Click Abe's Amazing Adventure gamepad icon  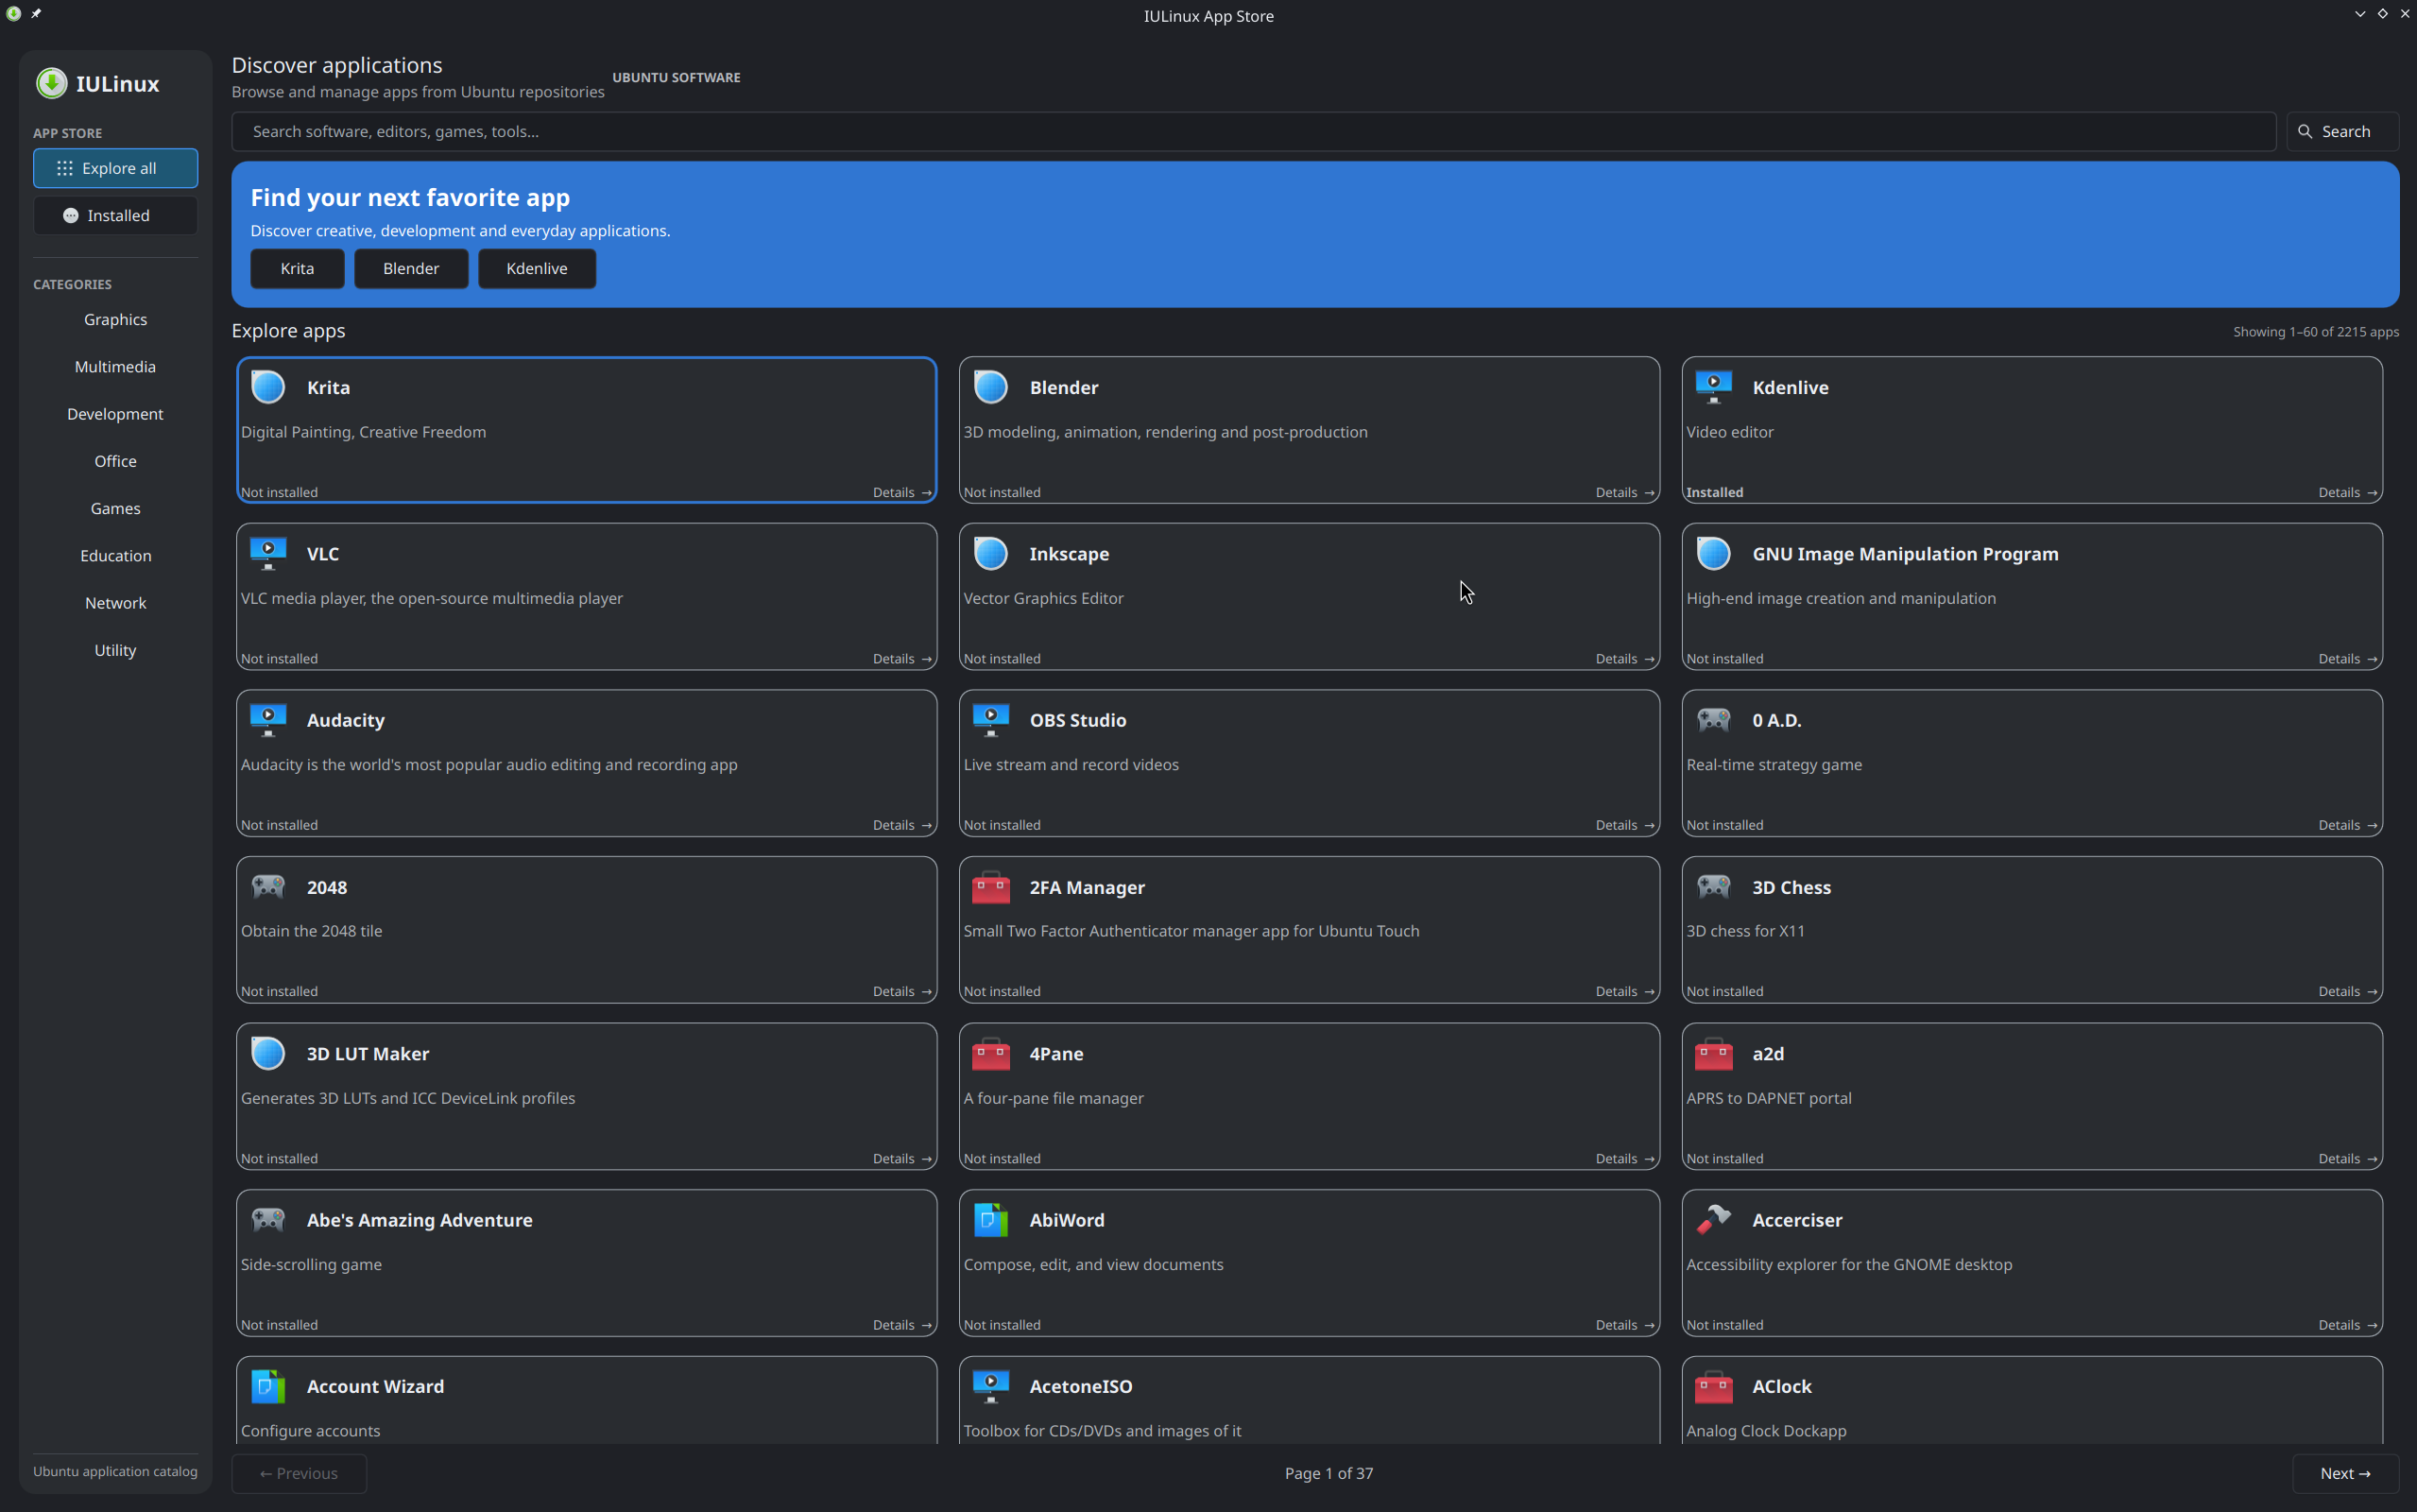coord(268,1220)
